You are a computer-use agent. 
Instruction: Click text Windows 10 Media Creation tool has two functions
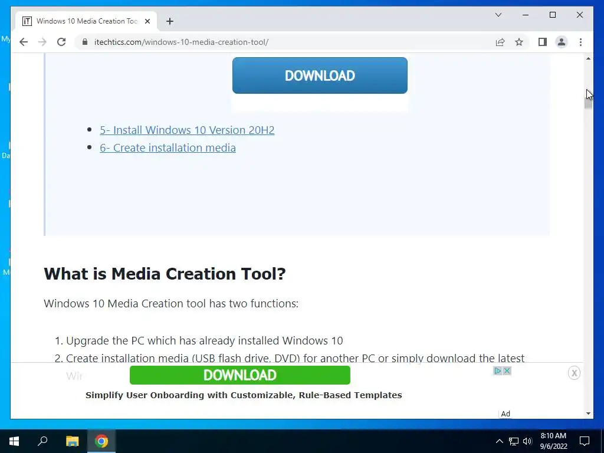[171, 304]
